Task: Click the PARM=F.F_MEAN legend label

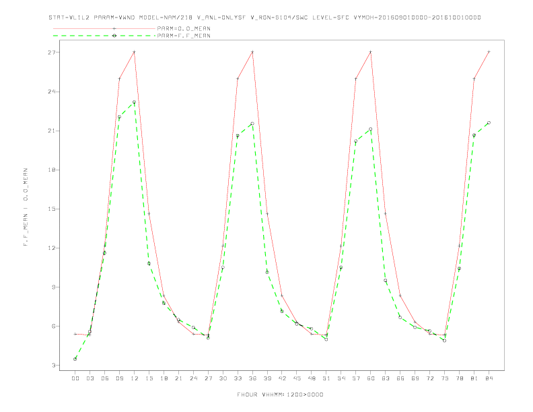Action: (184, 36)
